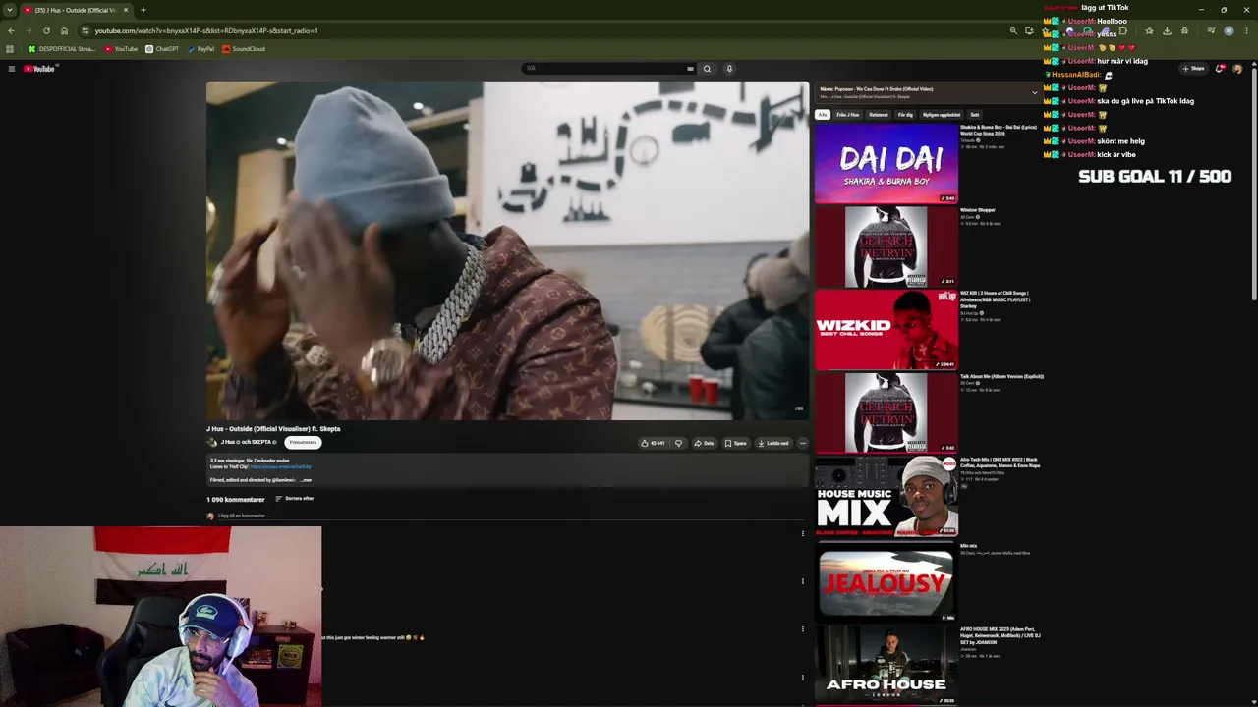Viewport: 1258px width, 707px height.
Task: Open the tab search dropdown arrow
Action: 10,10
